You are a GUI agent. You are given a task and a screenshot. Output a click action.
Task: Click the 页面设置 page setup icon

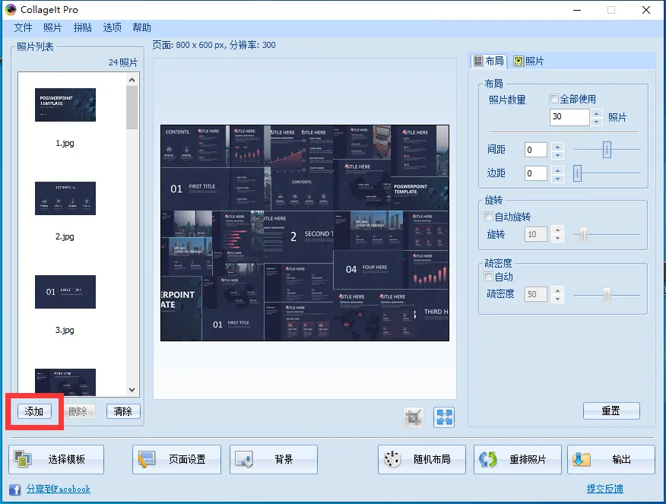click(147, 459)
